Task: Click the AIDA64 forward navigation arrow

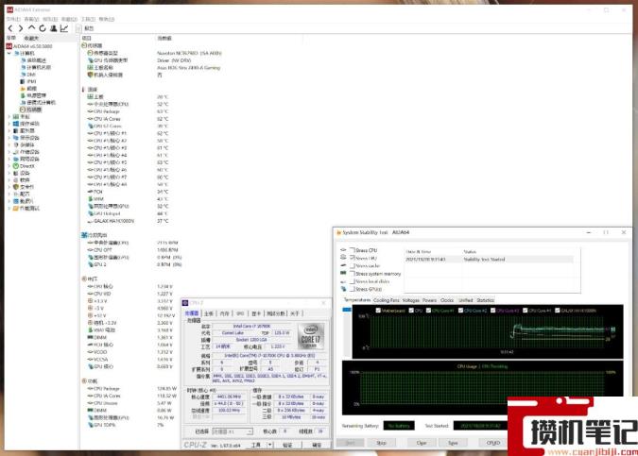Action: tap(21, 28)
